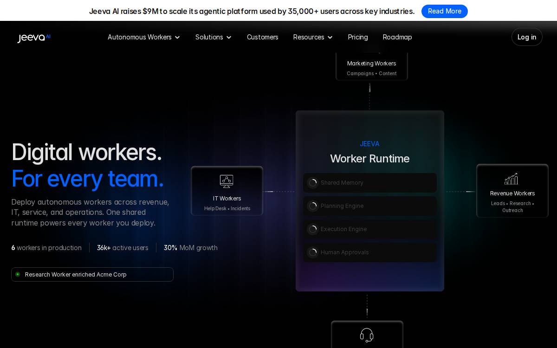This screenshot has height=348, width=557.
Task: Click the Worker Runtime heading
Action: click(370, 159)
